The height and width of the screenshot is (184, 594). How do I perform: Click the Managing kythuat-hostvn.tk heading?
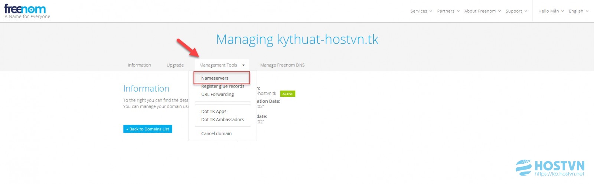click(297, 39)
